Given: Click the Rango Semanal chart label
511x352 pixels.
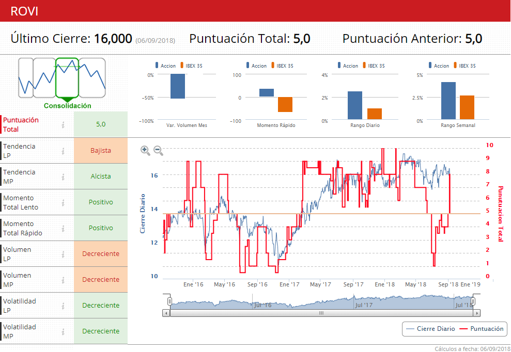Looking at the screenshot, I should click(x=458, y=125).
